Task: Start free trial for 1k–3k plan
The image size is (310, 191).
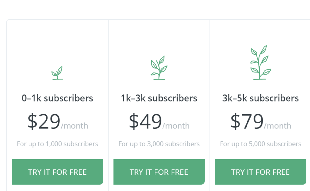Action: (159, 172)
